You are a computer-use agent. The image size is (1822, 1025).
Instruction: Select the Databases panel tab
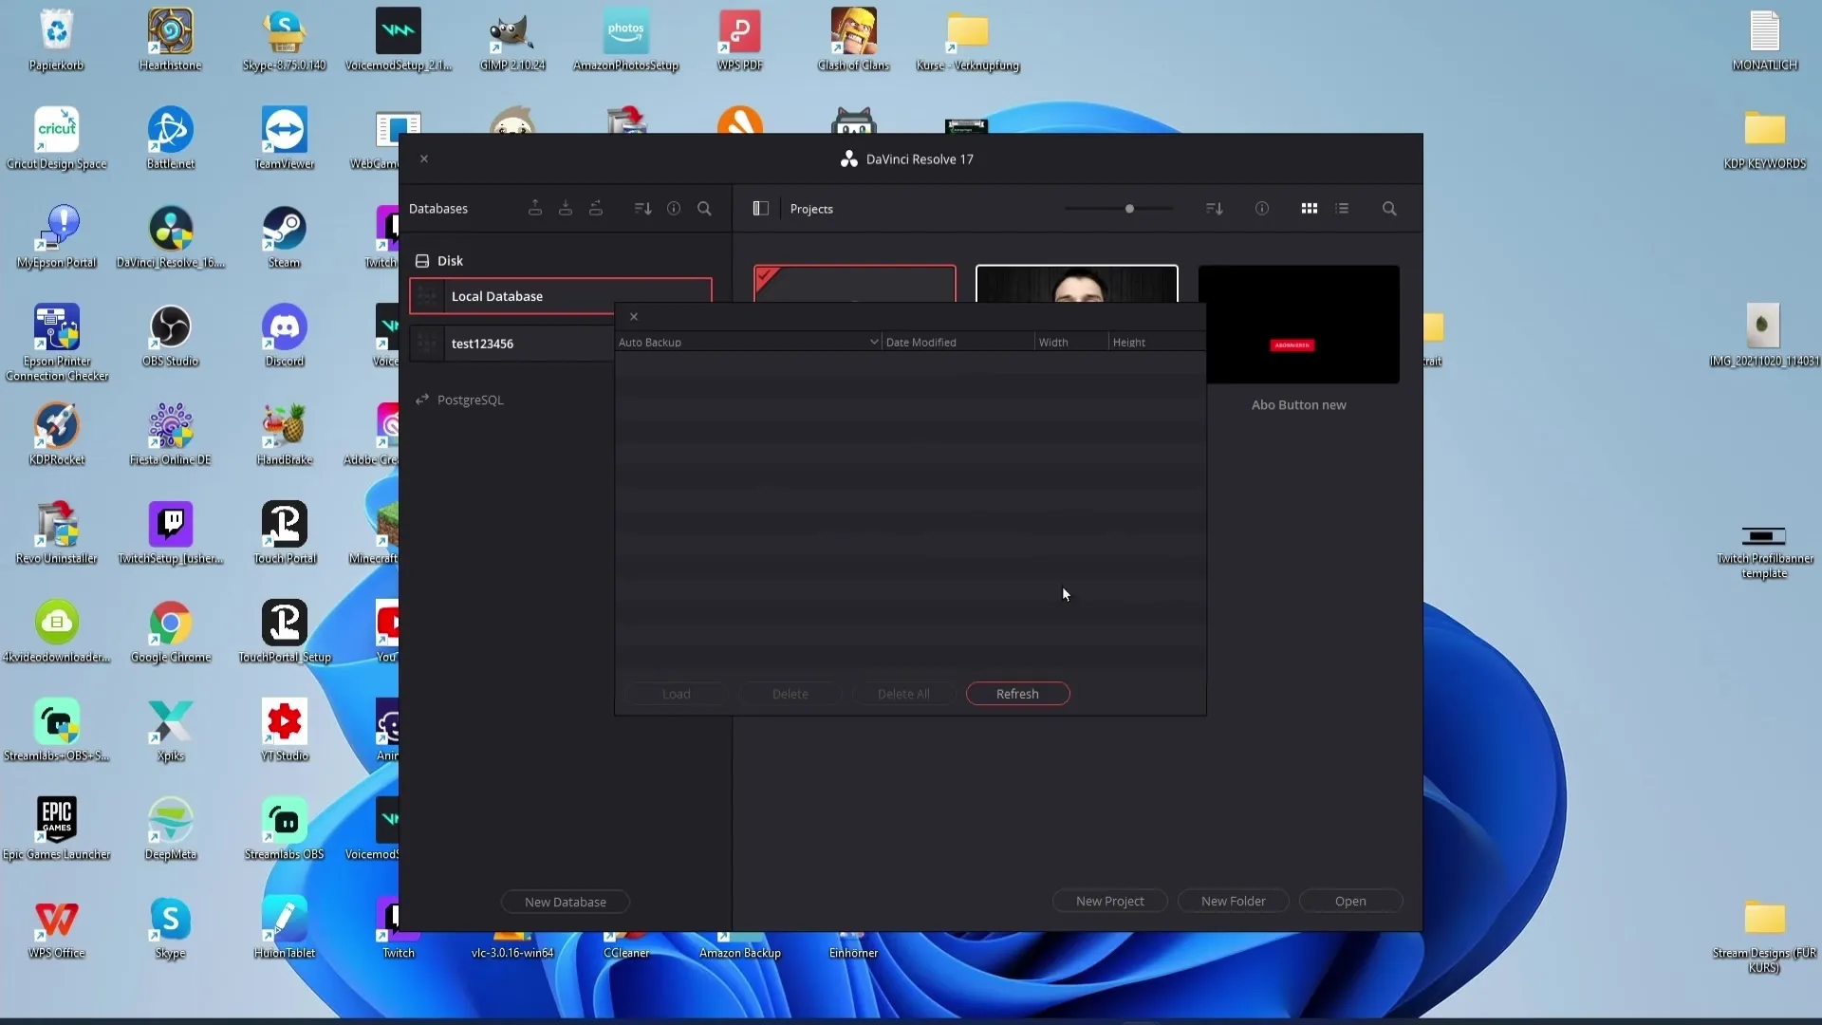pos(439,208)
